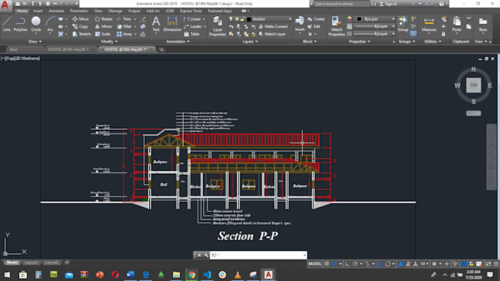
Task: Toggle polar tracking in status bar
Action: 355,264
